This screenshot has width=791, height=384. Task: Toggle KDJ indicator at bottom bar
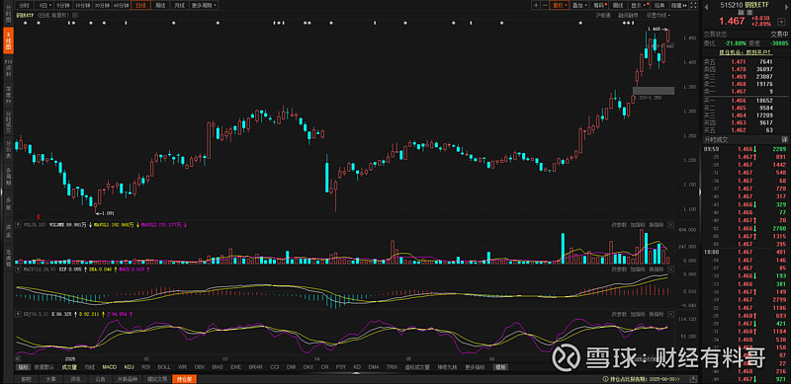click(130, 367)
